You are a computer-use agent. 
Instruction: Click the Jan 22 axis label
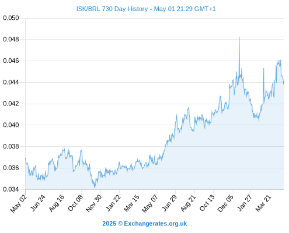(113, 203)
